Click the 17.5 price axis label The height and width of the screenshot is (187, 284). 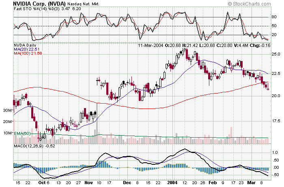click(275, 121)
